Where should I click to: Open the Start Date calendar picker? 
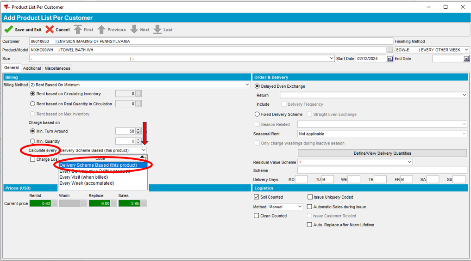point(389,59)
